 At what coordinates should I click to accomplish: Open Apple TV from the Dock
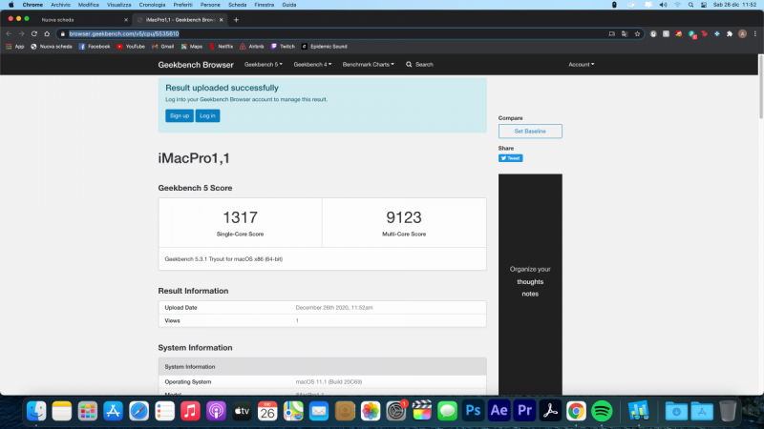[x=242, y=411]
